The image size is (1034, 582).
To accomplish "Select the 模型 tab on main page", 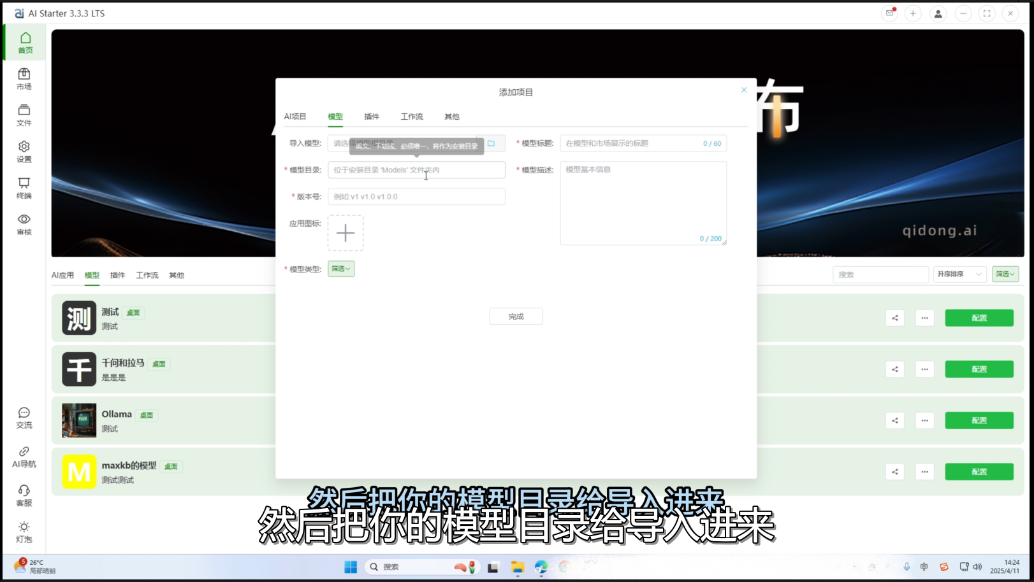I will point(92,275).
